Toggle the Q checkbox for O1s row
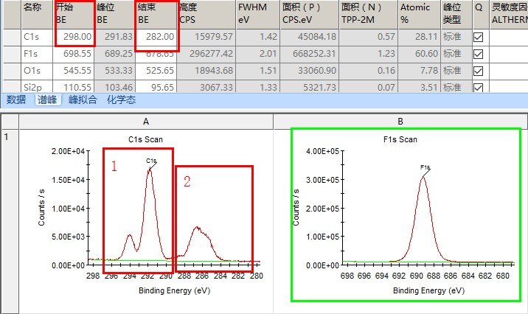This screenshot has height=314, width=528. (478, 71)
